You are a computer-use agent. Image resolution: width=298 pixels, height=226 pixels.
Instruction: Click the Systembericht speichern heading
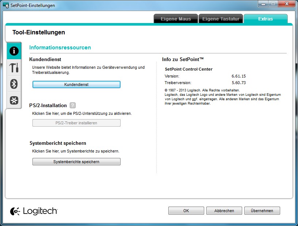58,143
